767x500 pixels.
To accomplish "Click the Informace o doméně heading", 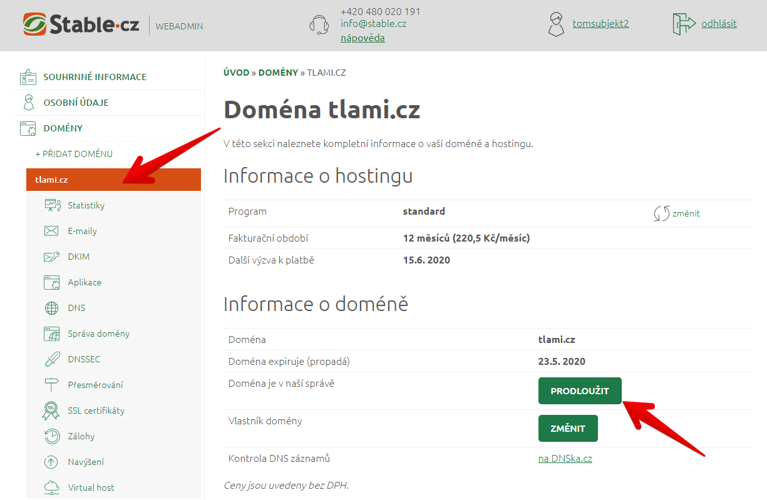I will point(316,305).
